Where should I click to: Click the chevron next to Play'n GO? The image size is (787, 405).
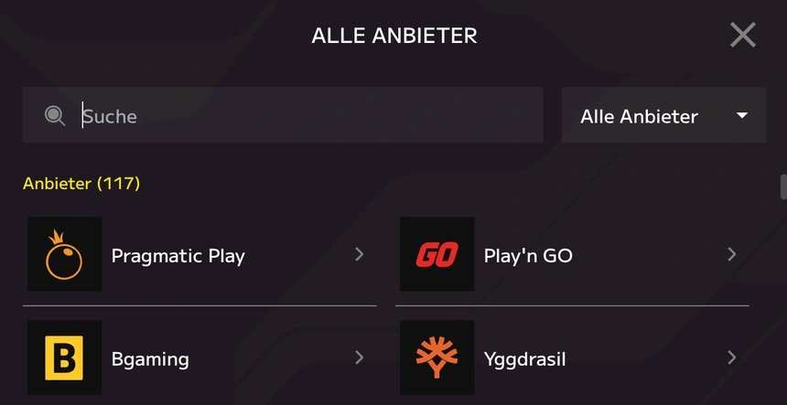tap(731, 254)
